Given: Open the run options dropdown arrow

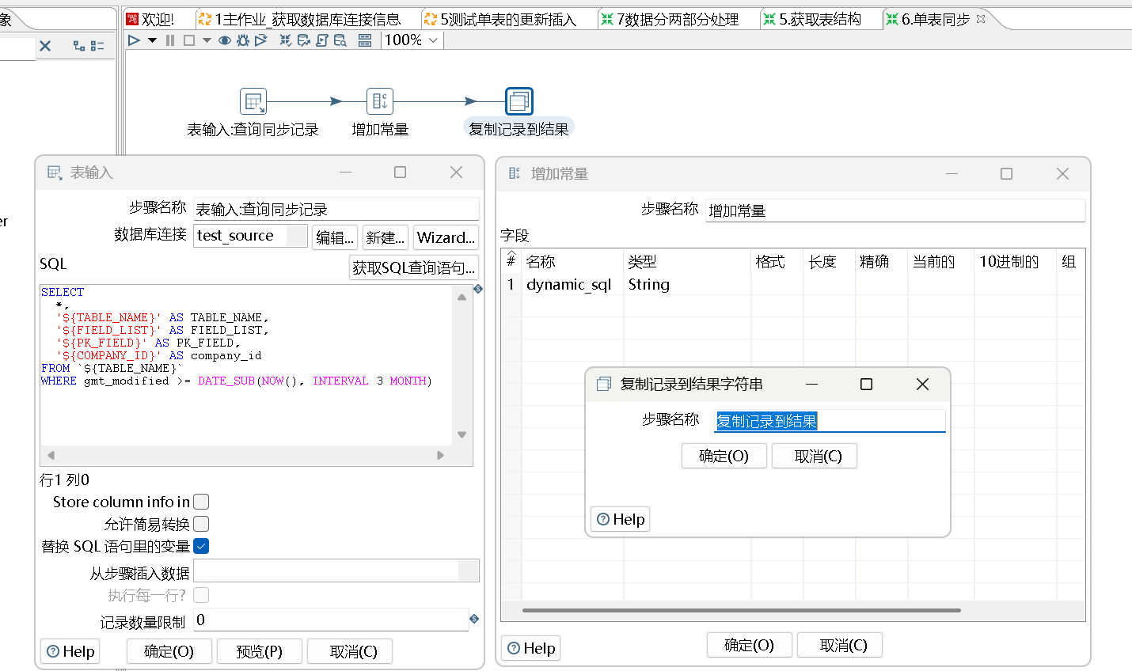Looking at the screenshot, I should [153, 40].
